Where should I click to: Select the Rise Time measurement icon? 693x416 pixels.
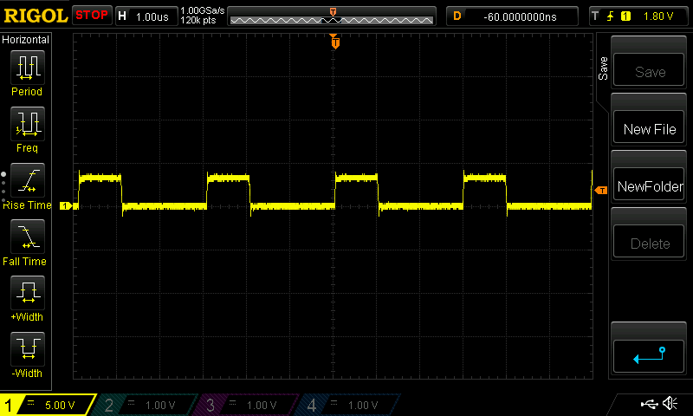coord(28,180)
